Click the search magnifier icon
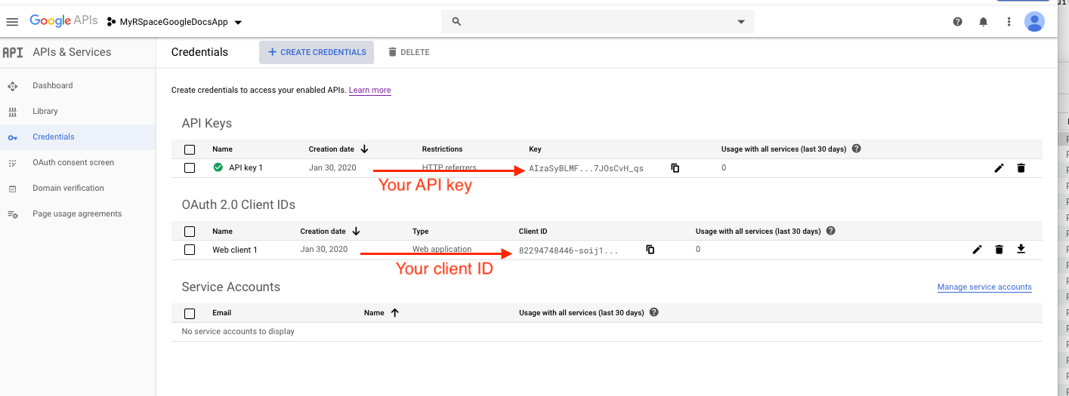The height and width of the screenshot is (396, 1069). pos(456,22)
